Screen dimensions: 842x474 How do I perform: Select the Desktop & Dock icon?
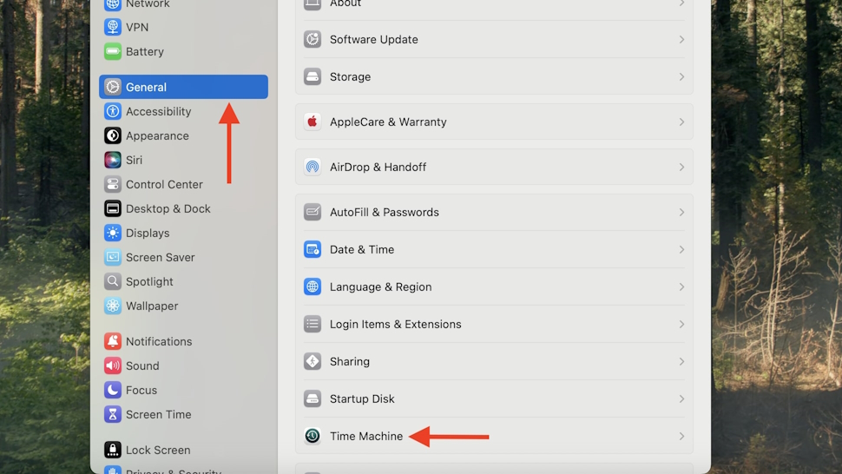[x=113, y=209]
